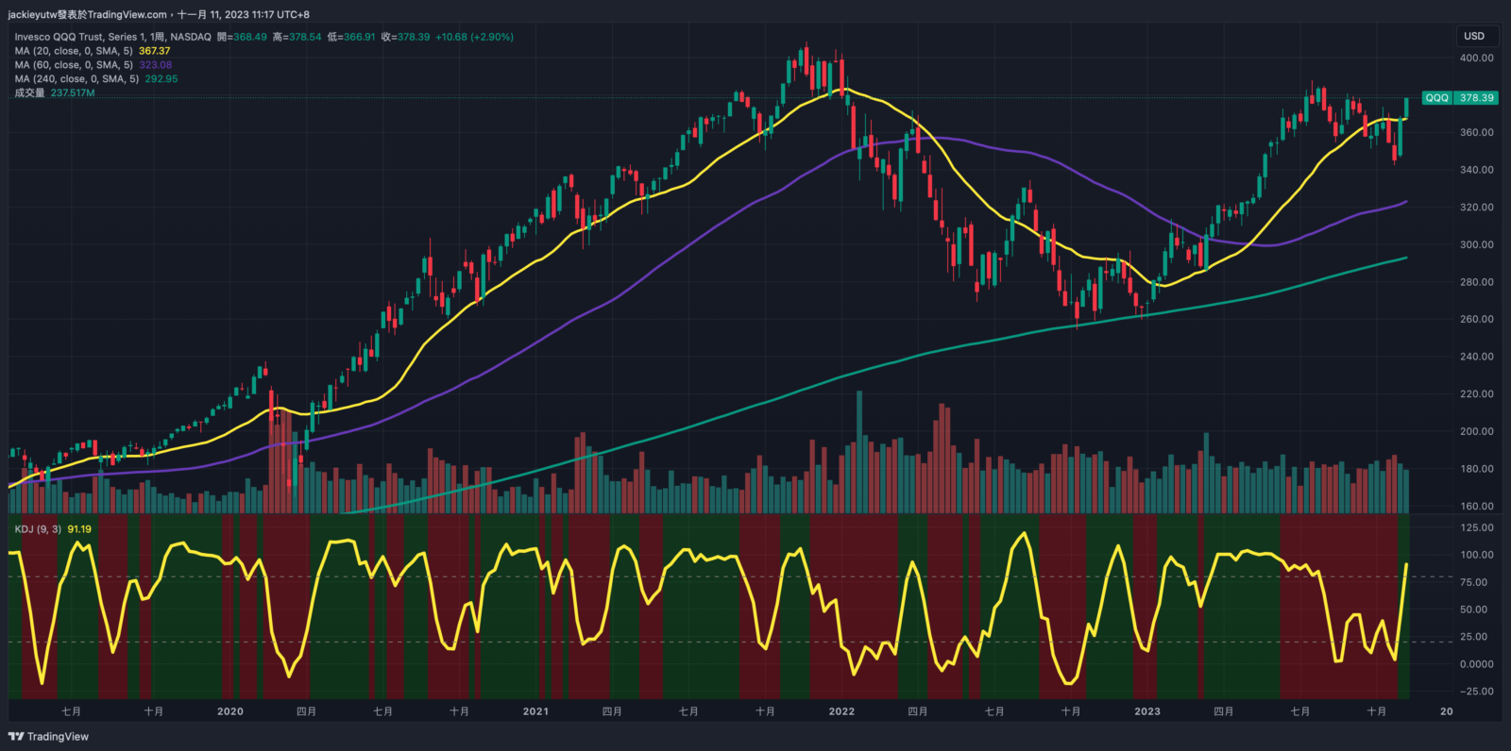Click the jackieyutw TradingView.com attribution text
The height and width of the screenshot is (751, 1511).
(x=87, y=14)
